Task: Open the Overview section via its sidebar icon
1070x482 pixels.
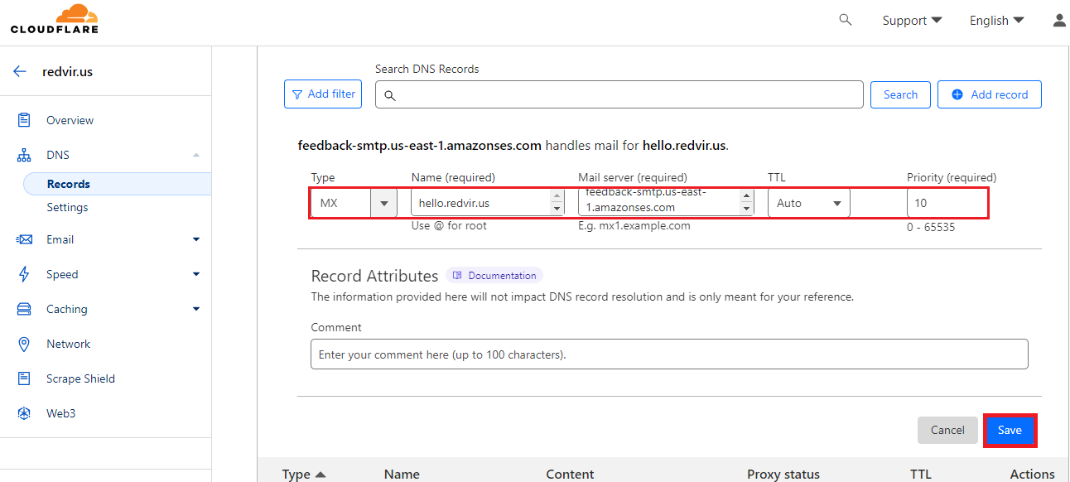Action: (x=23, y=119)
